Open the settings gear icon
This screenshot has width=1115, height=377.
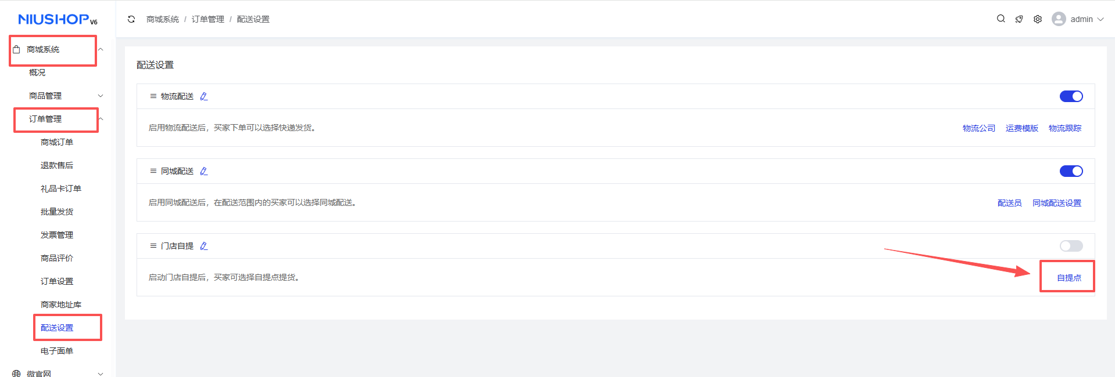1038,19
